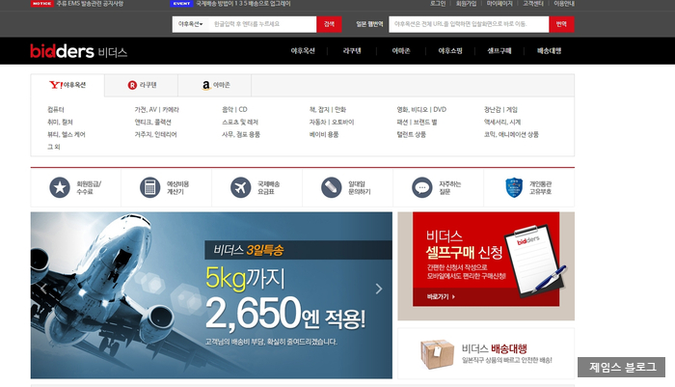This screenshot has width=675, height=387.
Task: Open the 사무, 점포 용품 category
Action: pyautogui.click(x=241, y=135)
